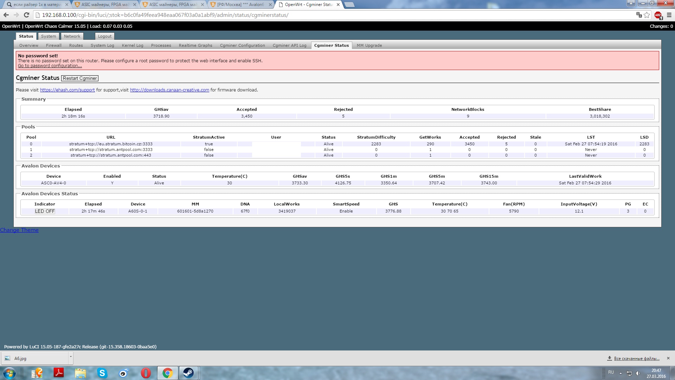This screenshot has height=380, width=675.
Task: Follow the Go to password configuration link
Action: [x=50, y=66]
